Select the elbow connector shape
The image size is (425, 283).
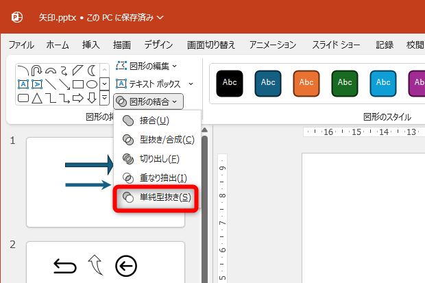51,98
